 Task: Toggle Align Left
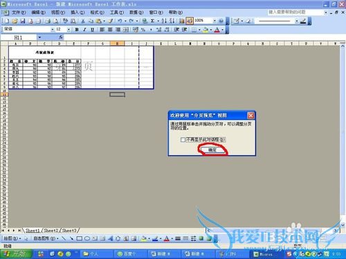(102, 30)
